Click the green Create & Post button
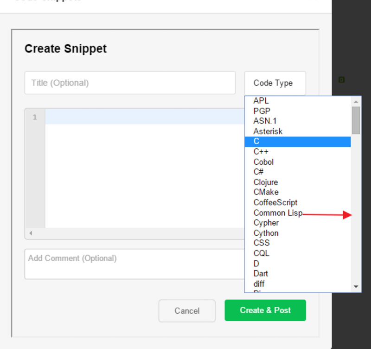This screenshot has width=371, height=349. coord(265,310)
